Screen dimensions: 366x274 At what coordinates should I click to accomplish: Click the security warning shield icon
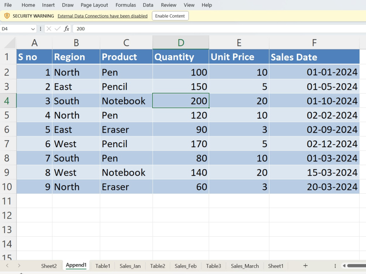7,16
